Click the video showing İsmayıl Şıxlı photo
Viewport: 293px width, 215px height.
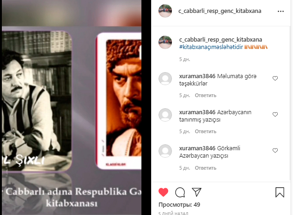click(x=72, y=107)
